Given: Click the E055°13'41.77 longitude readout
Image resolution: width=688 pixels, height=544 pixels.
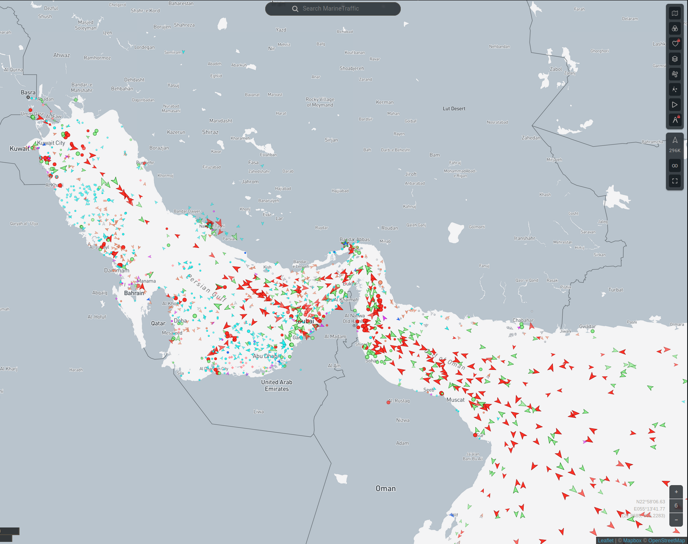Looking at the screenshot, I should click(649, 509).
